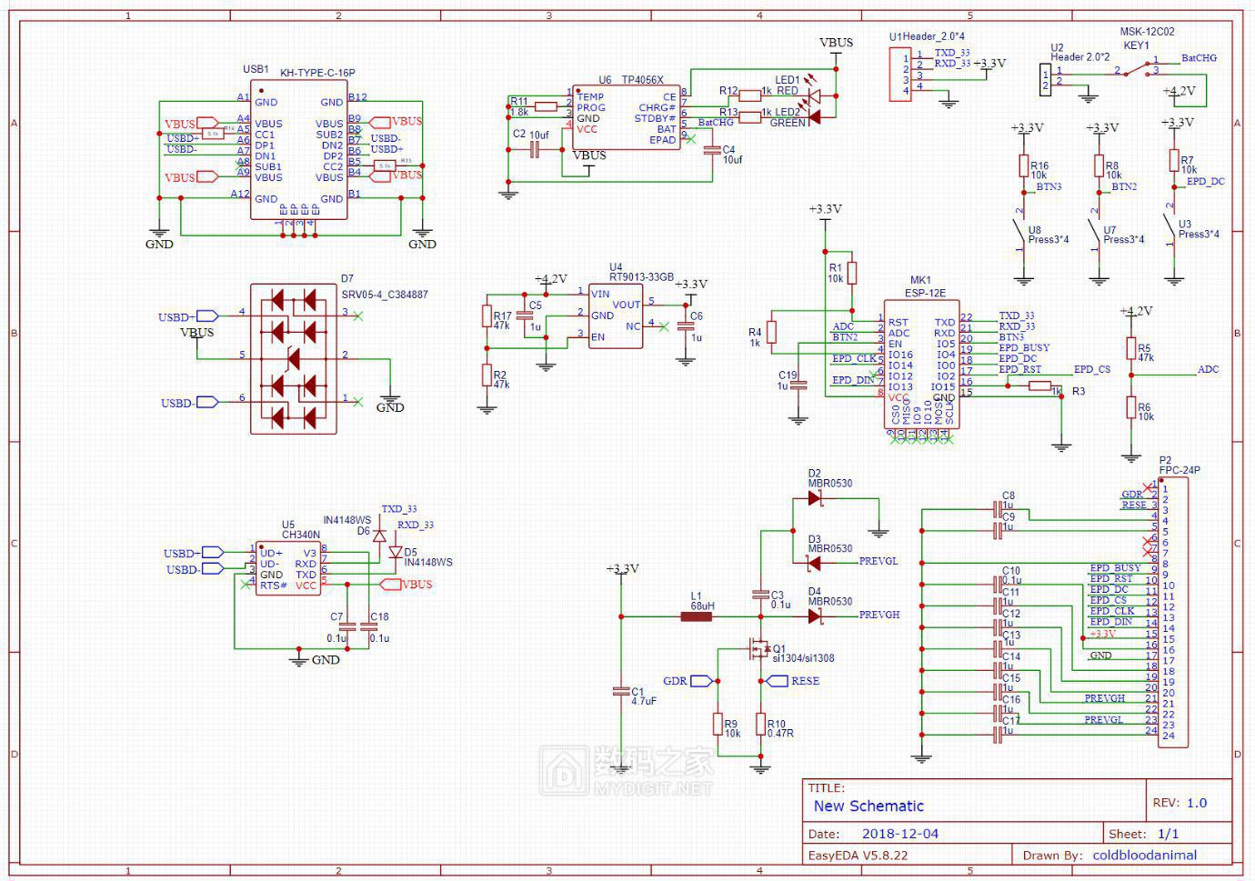Select the U5 CH340N chip block
This screenshot has width=1255, height=881.
pos(288,569)
